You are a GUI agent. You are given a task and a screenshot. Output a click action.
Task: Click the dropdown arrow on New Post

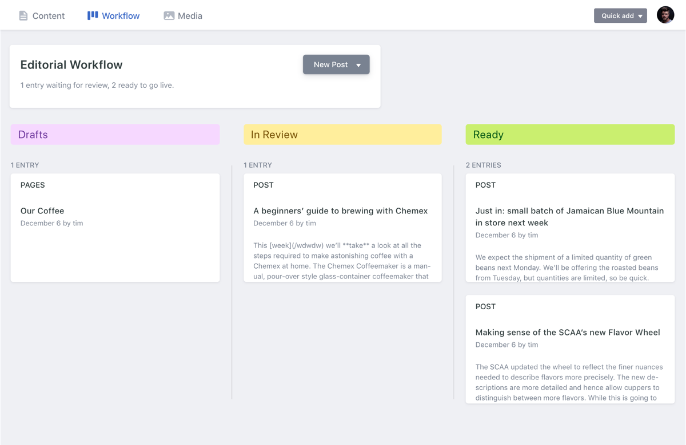360,64
